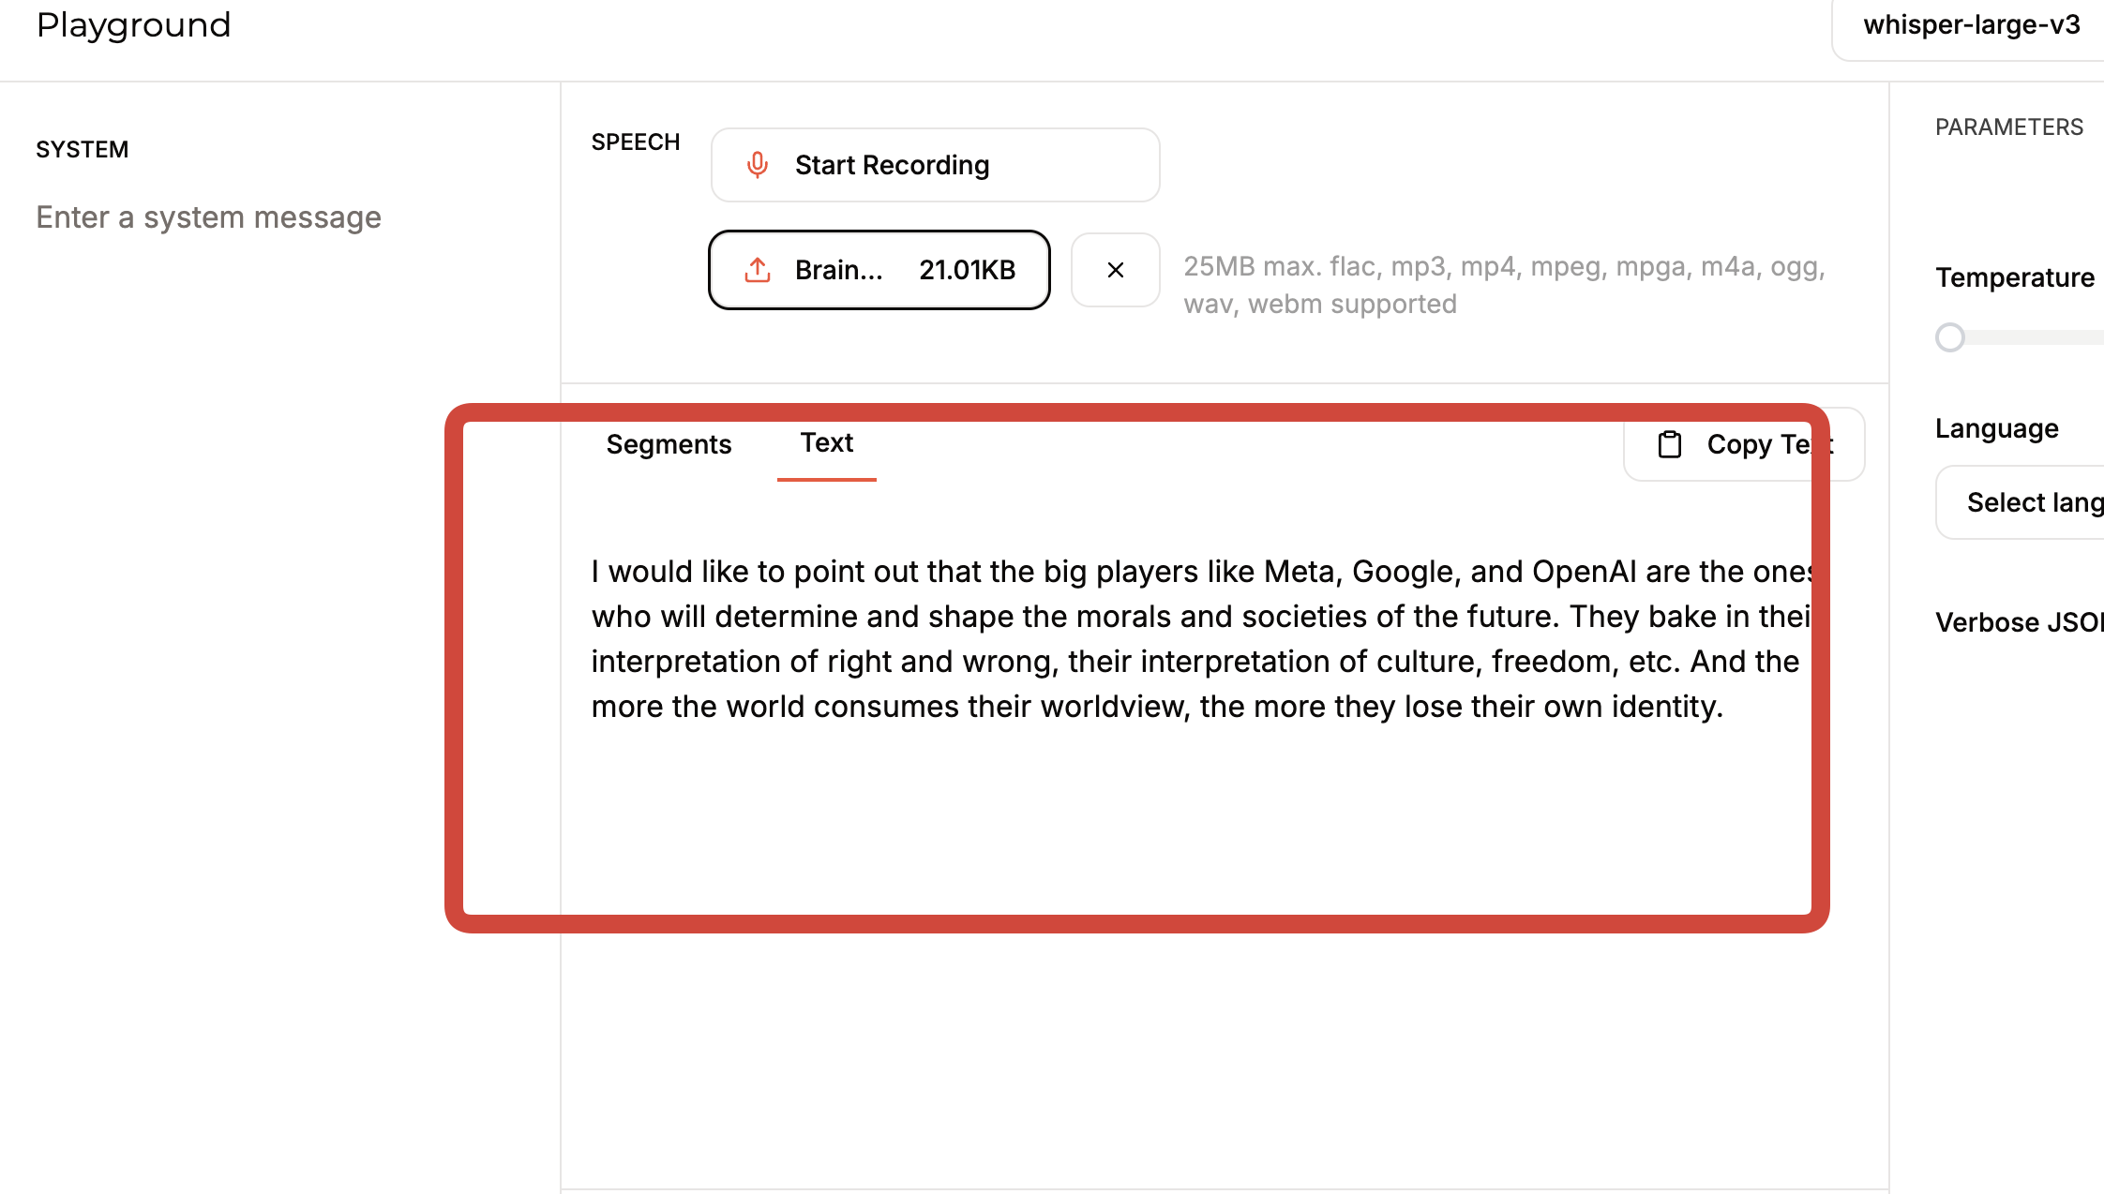Open the whisper-large-v3 model dropdown
This screenshot has height=1194, width=2104.
pyautogui.click(x=1969, y=26)
